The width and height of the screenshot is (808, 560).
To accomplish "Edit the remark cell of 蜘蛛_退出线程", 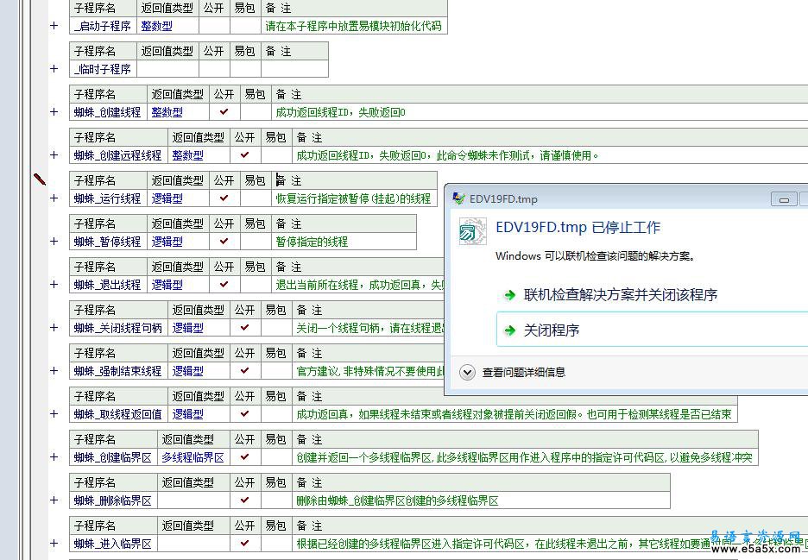I will click(x=363, y=285).
